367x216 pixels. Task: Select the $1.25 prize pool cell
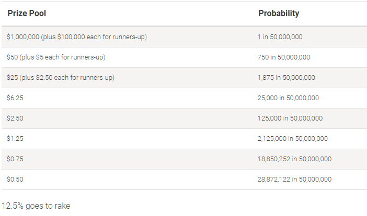pos(15,139)
